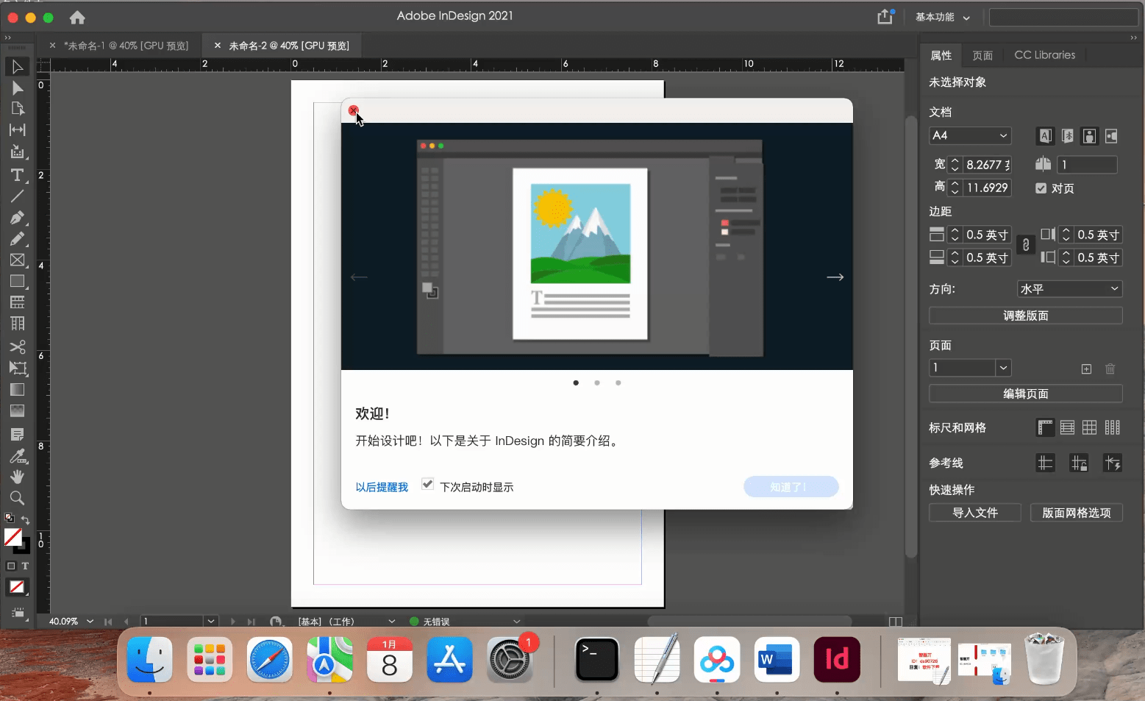1145x701 pixels.
Task: Select the Gradient Swatch tool
Action: [17, 390]
